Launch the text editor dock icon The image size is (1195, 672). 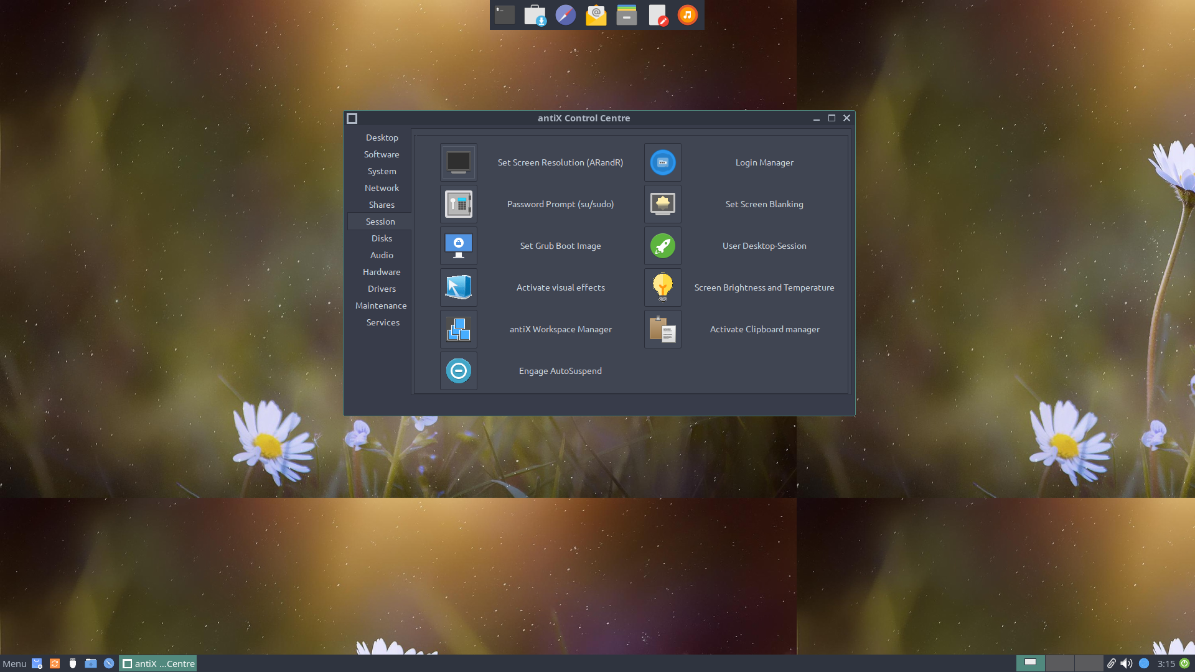(x=657, y=15)
